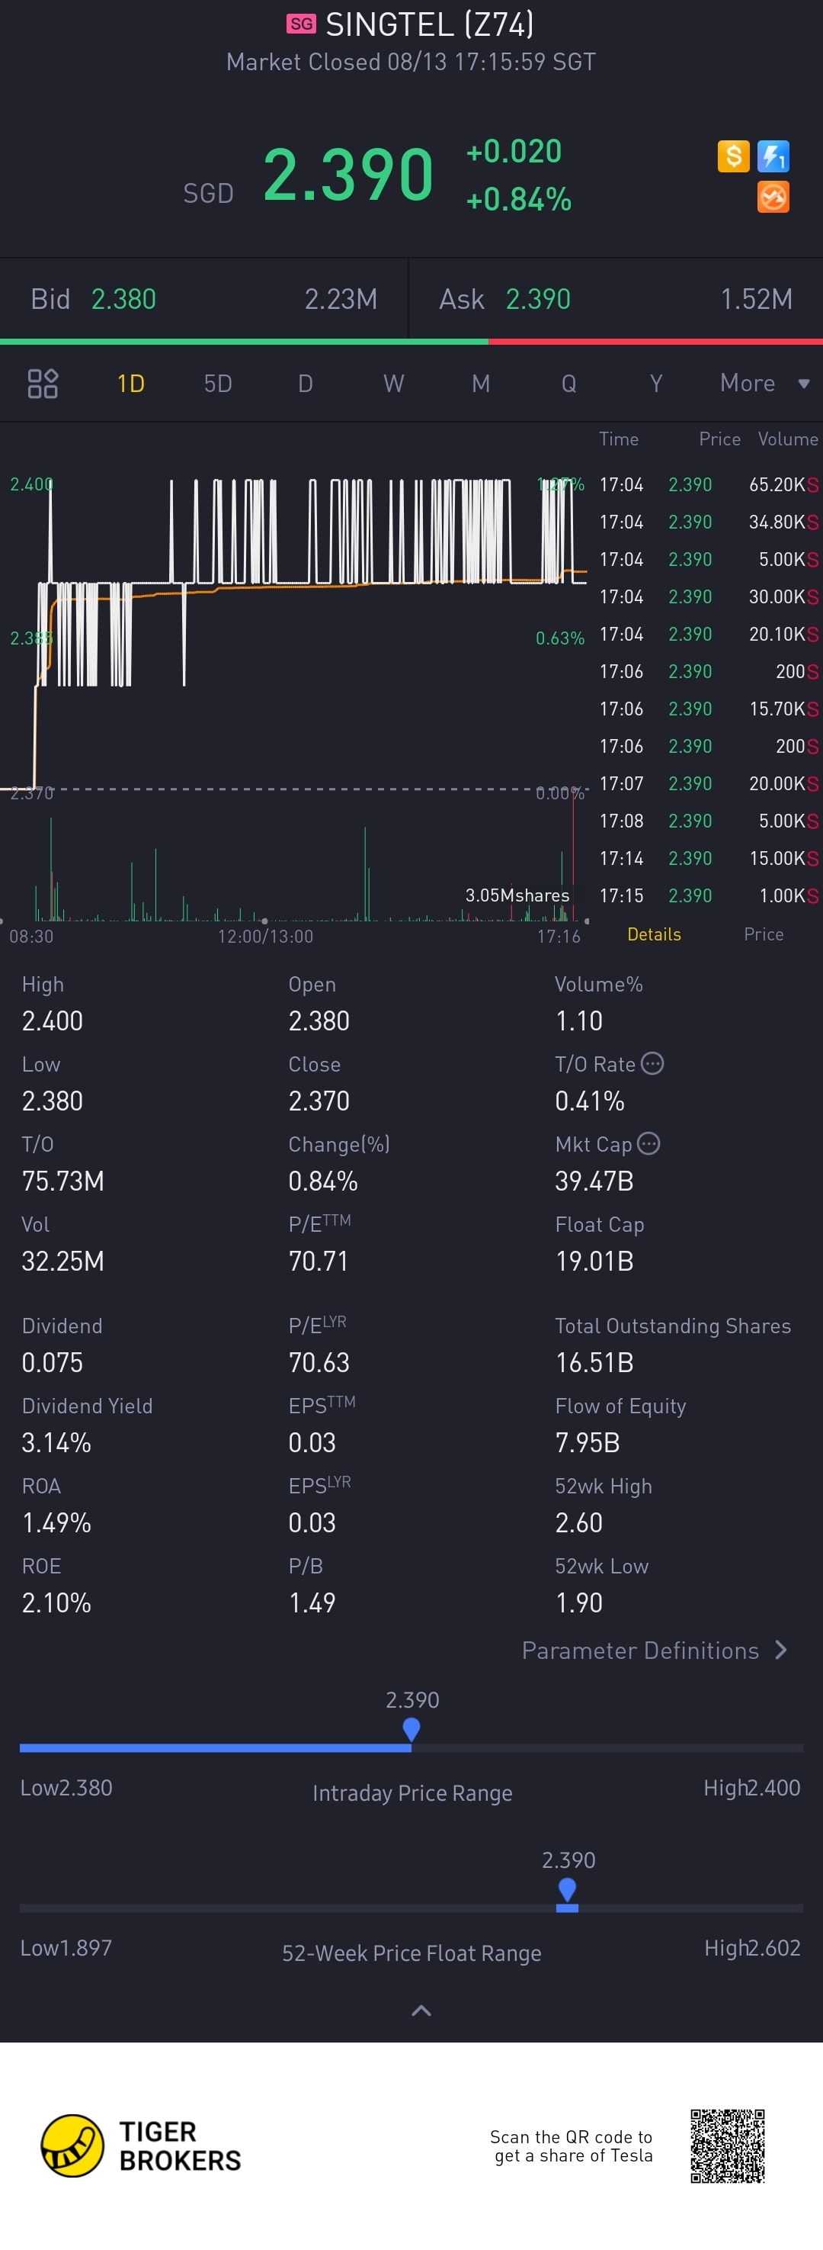Switch to the W weekly chart tab
The image size is (823, 2250).
point(394,384)
